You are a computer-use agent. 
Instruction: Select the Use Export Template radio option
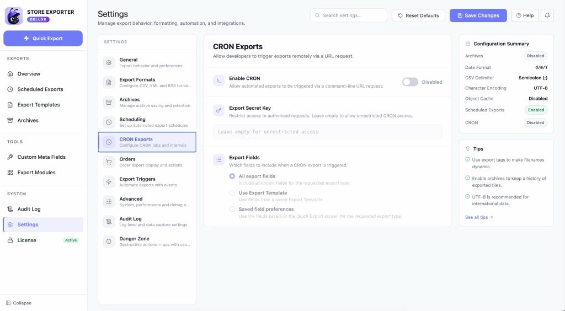click(232, 193)
